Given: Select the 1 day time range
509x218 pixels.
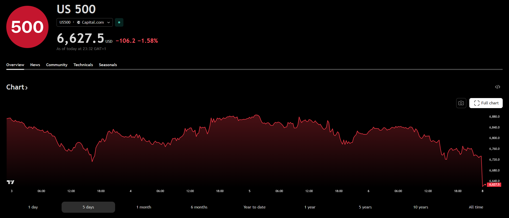Looking at the screenshot, I should click(33, 207).
